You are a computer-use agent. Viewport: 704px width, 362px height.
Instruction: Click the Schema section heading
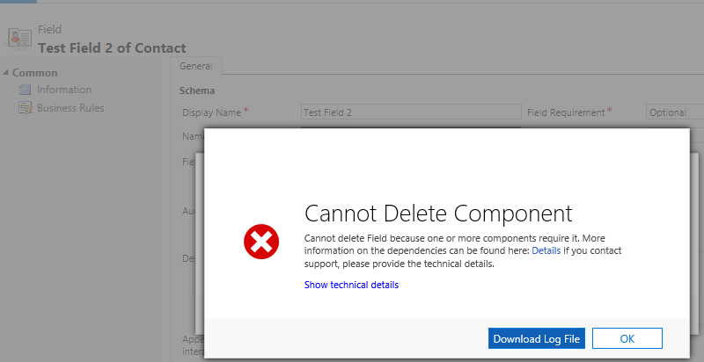coord(198,90)
